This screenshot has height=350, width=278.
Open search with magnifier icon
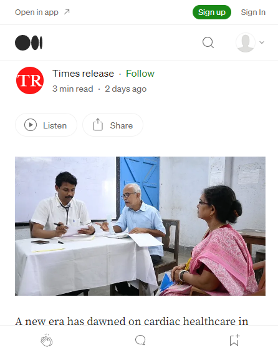tap(208, 42)
